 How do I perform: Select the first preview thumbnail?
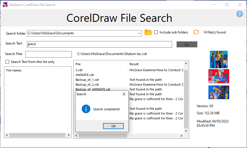219,60
